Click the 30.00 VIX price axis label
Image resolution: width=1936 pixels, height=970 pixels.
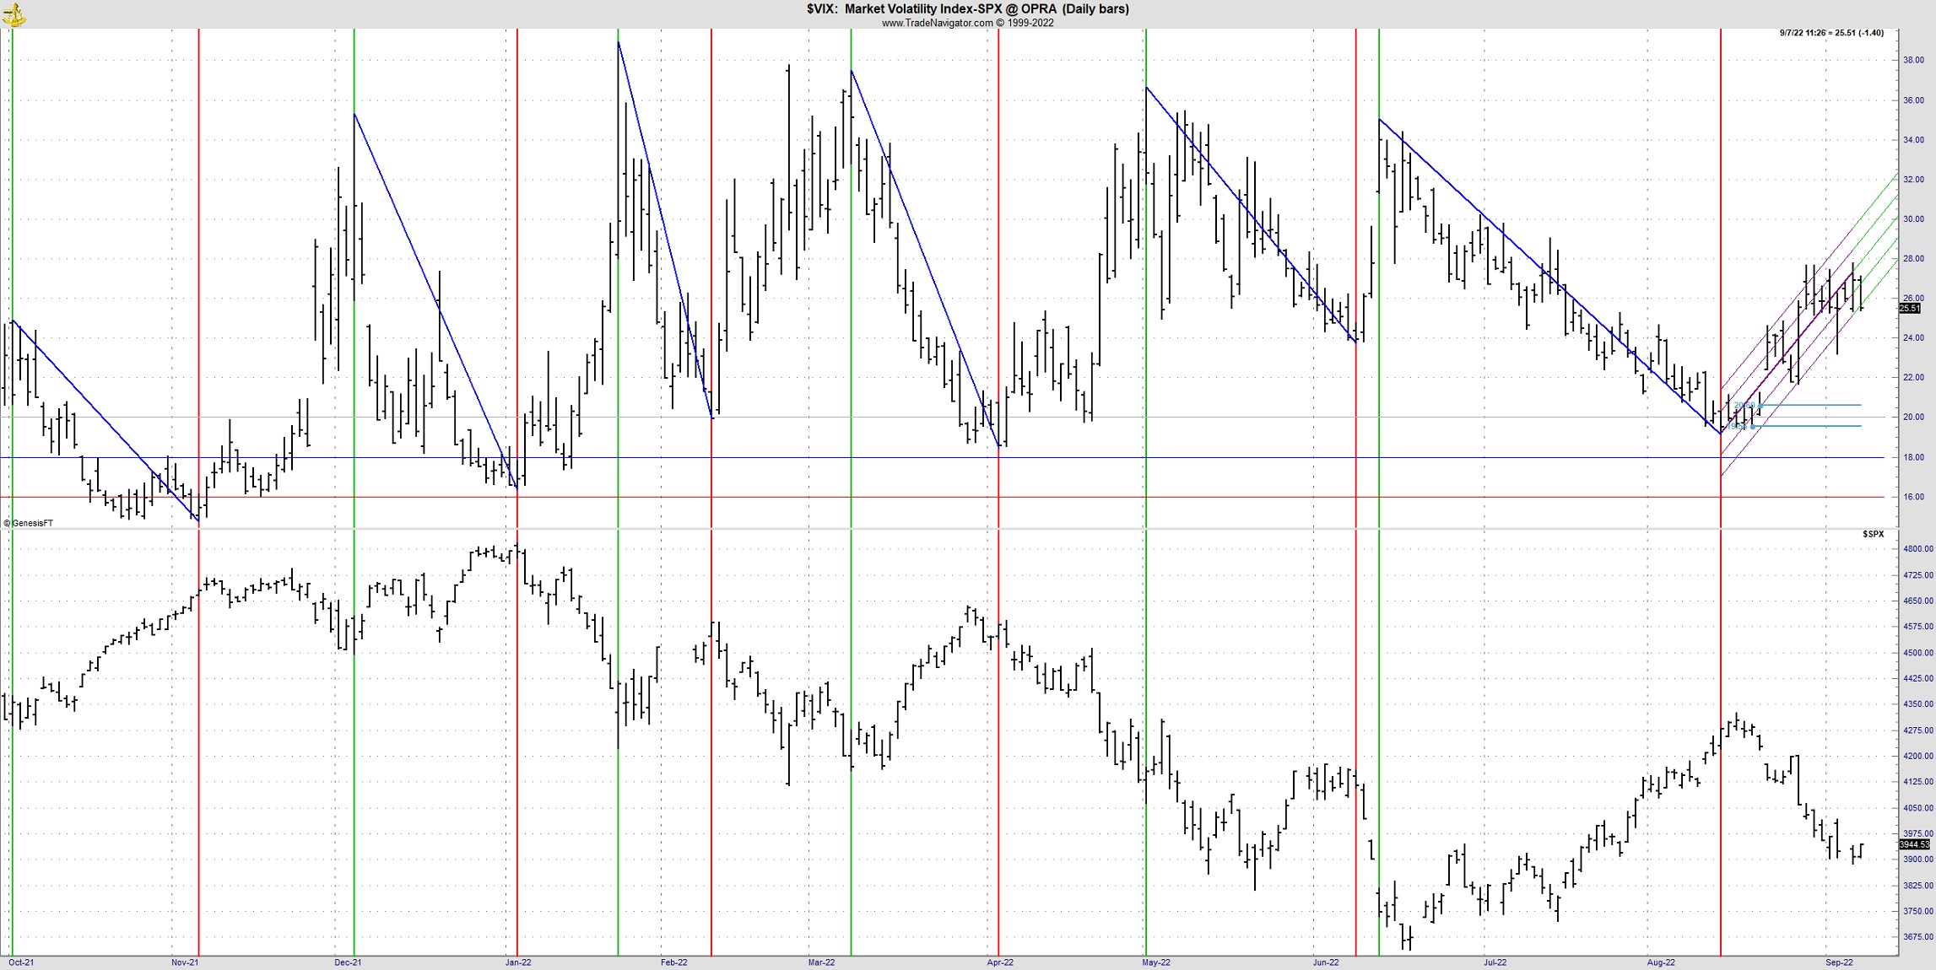[x=1913, y=219]
